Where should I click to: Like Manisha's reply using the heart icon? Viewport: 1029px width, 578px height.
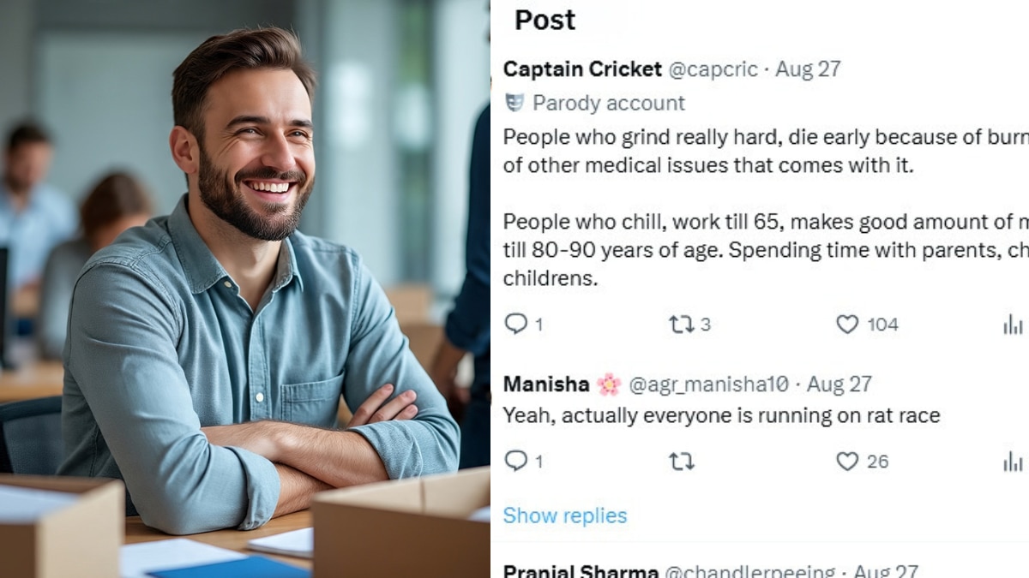click(x=847, y=462)
